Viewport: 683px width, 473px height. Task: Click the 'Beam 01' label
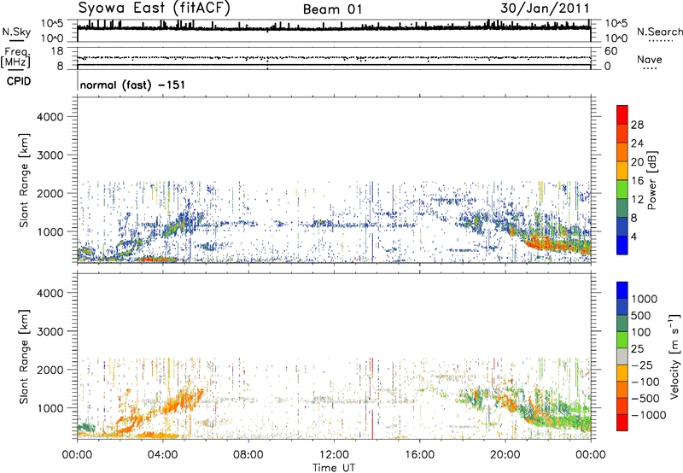[332, 9]
